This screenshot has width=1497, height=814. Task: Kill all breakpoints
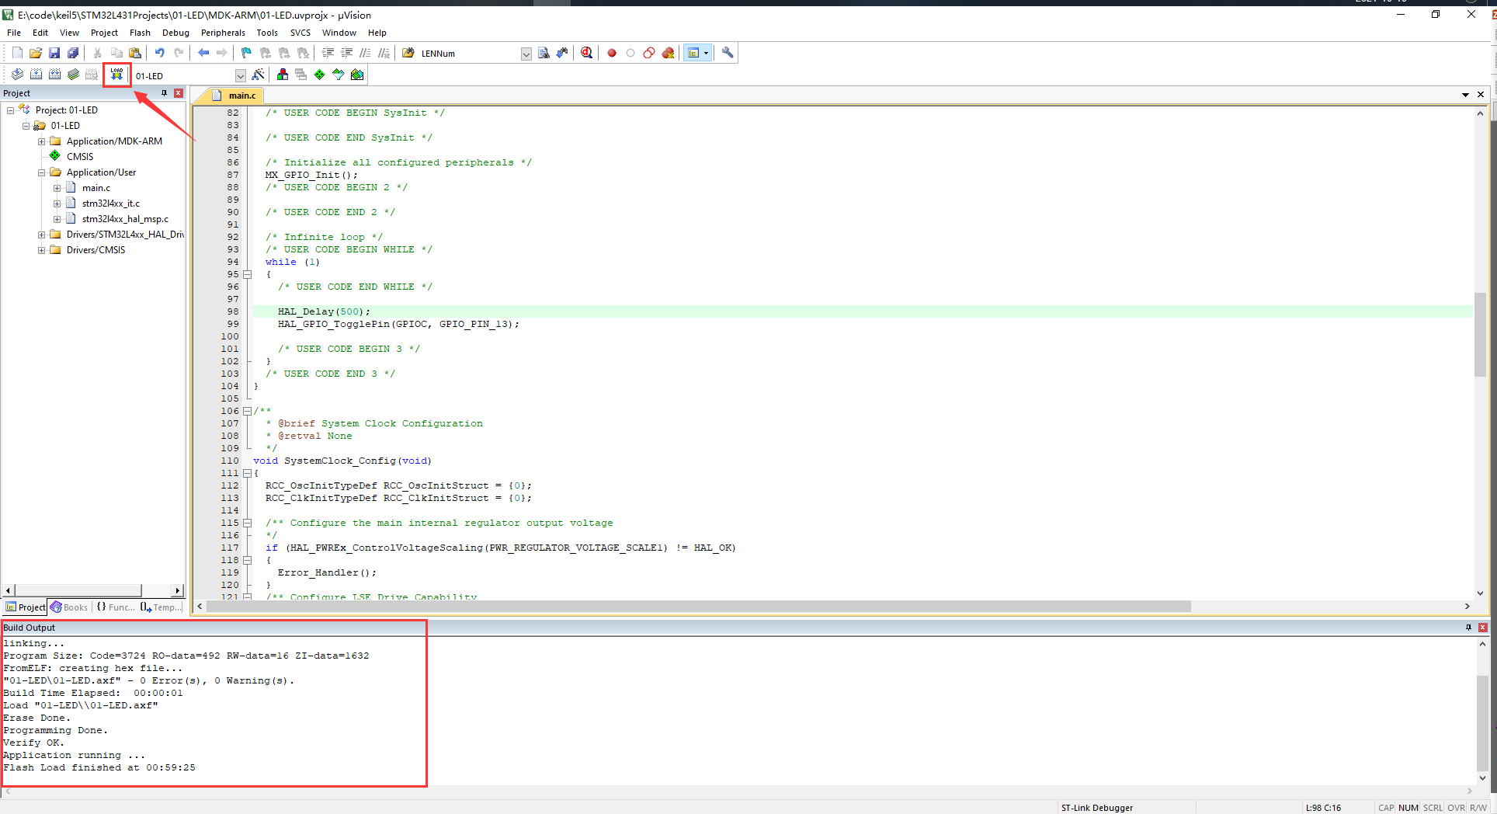pos(668,53)
